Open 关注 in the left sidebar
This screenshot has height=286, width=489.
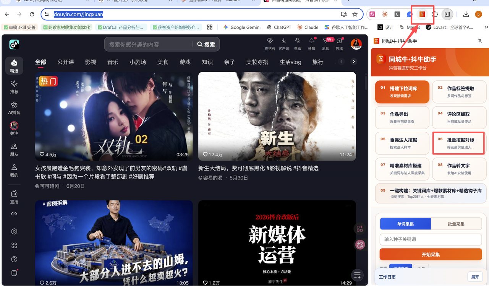(14, 128)
